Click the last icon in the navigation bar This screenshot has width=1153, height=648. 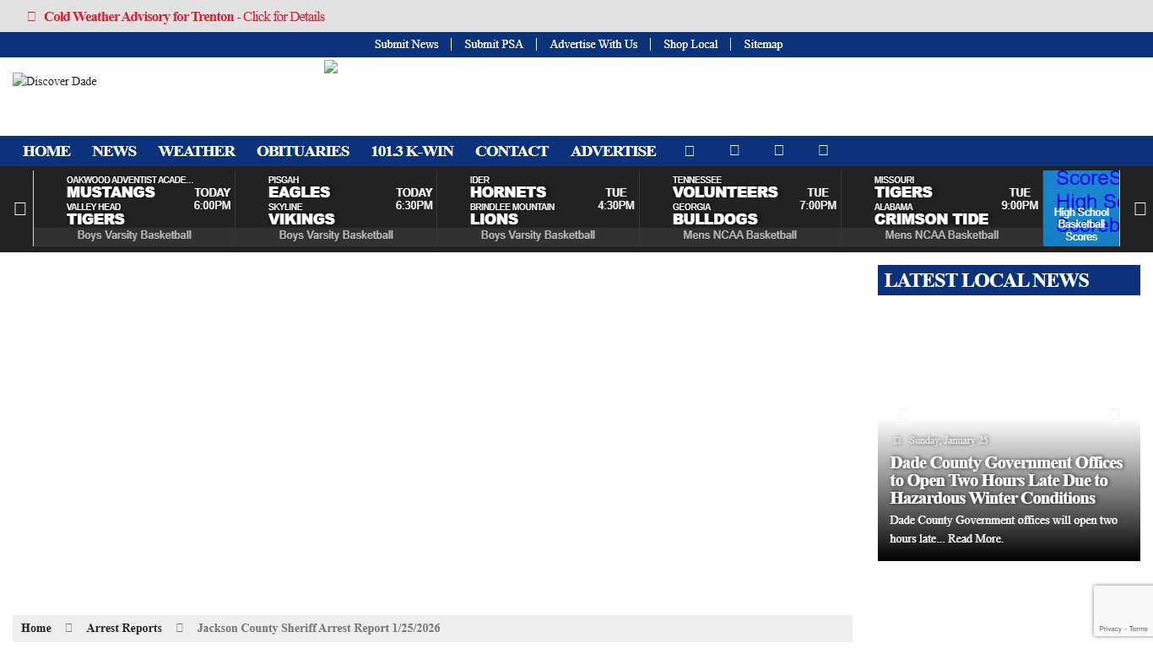tap(823, 151)
